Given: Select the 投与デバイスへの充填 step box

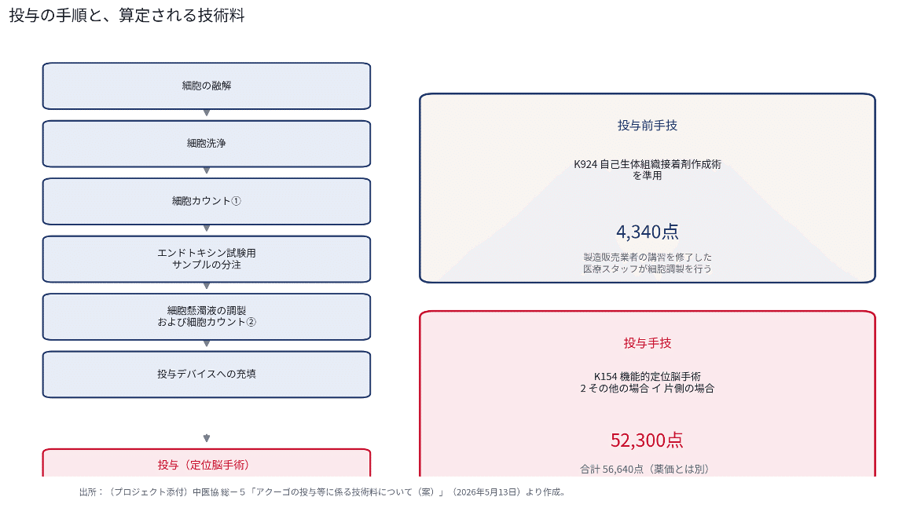Looking at the screenshot, I should click(207, 375).
